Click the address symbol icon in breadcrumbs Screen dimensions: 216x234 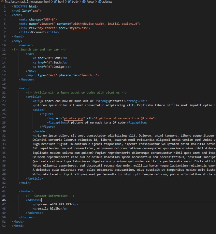[99, 2]
